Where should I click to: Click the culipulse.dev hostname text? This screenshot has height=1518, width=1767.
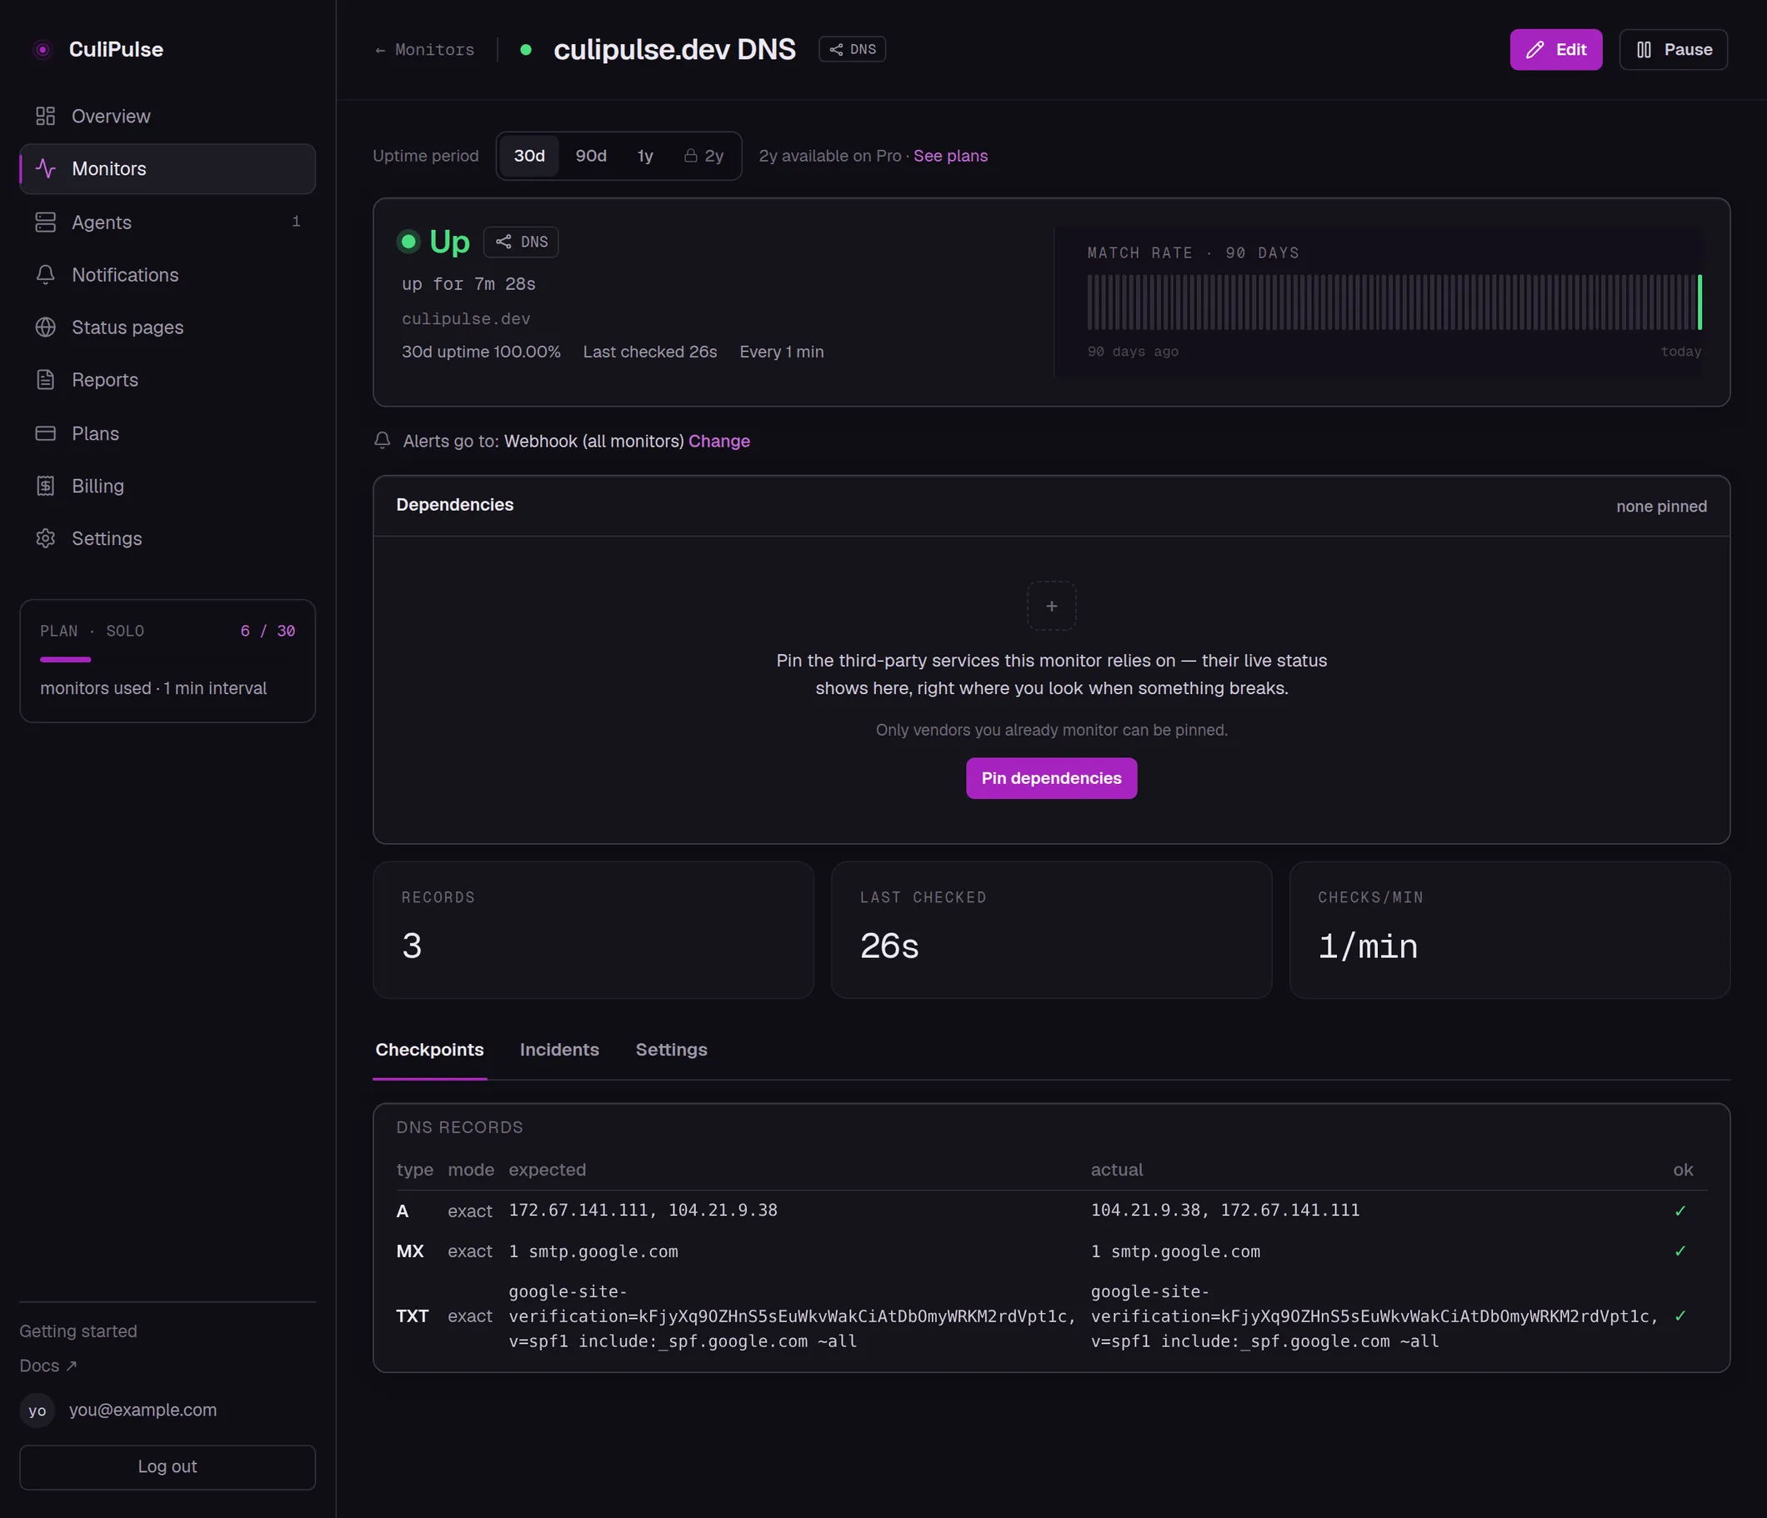click(x=466, y=319)
